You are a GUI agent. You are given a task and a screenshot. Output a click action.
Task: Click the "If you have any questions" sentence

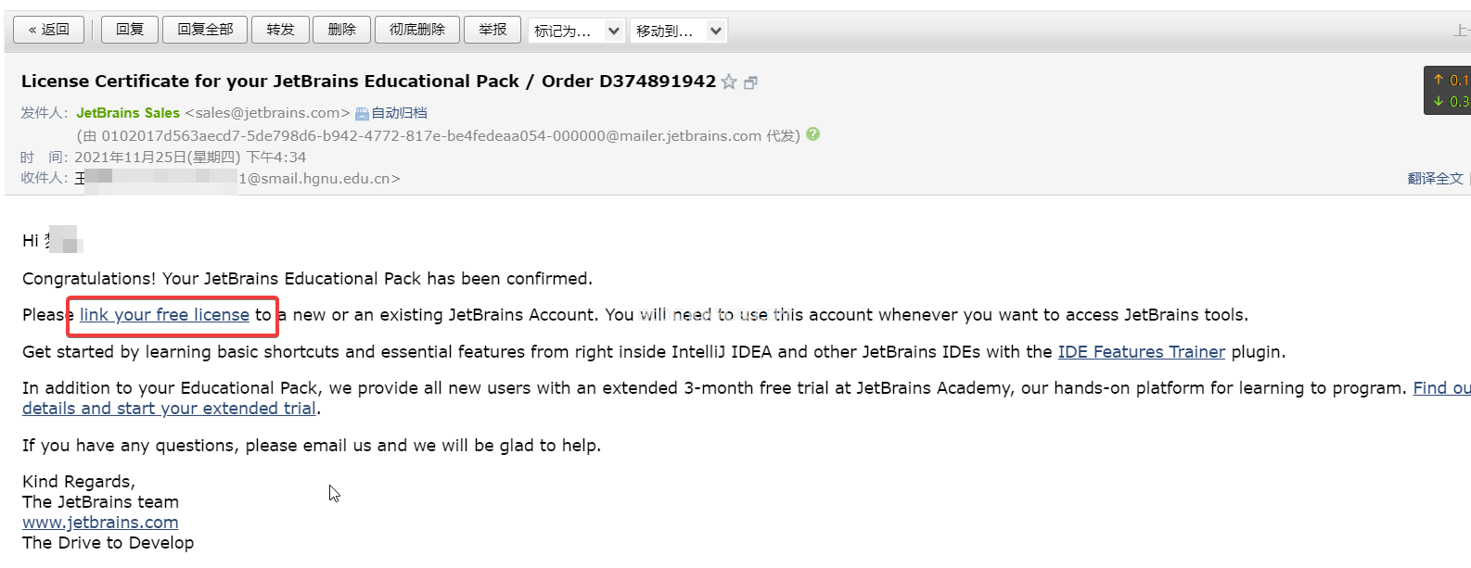pyautogui.click(x=312, y=446)
